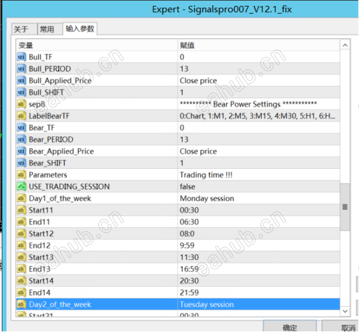Click the string icon beside LabelBearTF

point(21,116)
